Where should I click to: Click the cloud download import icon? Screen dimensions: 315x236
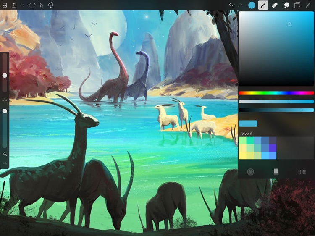tap(51, 5)
